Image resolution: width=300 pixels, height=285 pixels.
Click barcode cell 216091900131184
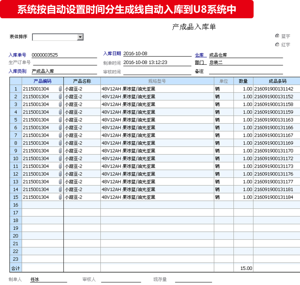(274, 197)
